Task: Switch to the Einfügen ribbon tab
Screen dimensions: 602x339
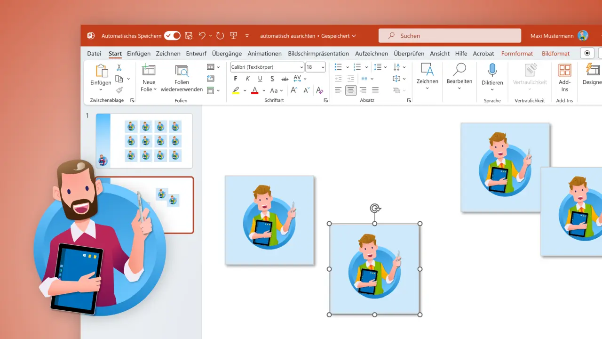Action: click(x=138, y=53)
